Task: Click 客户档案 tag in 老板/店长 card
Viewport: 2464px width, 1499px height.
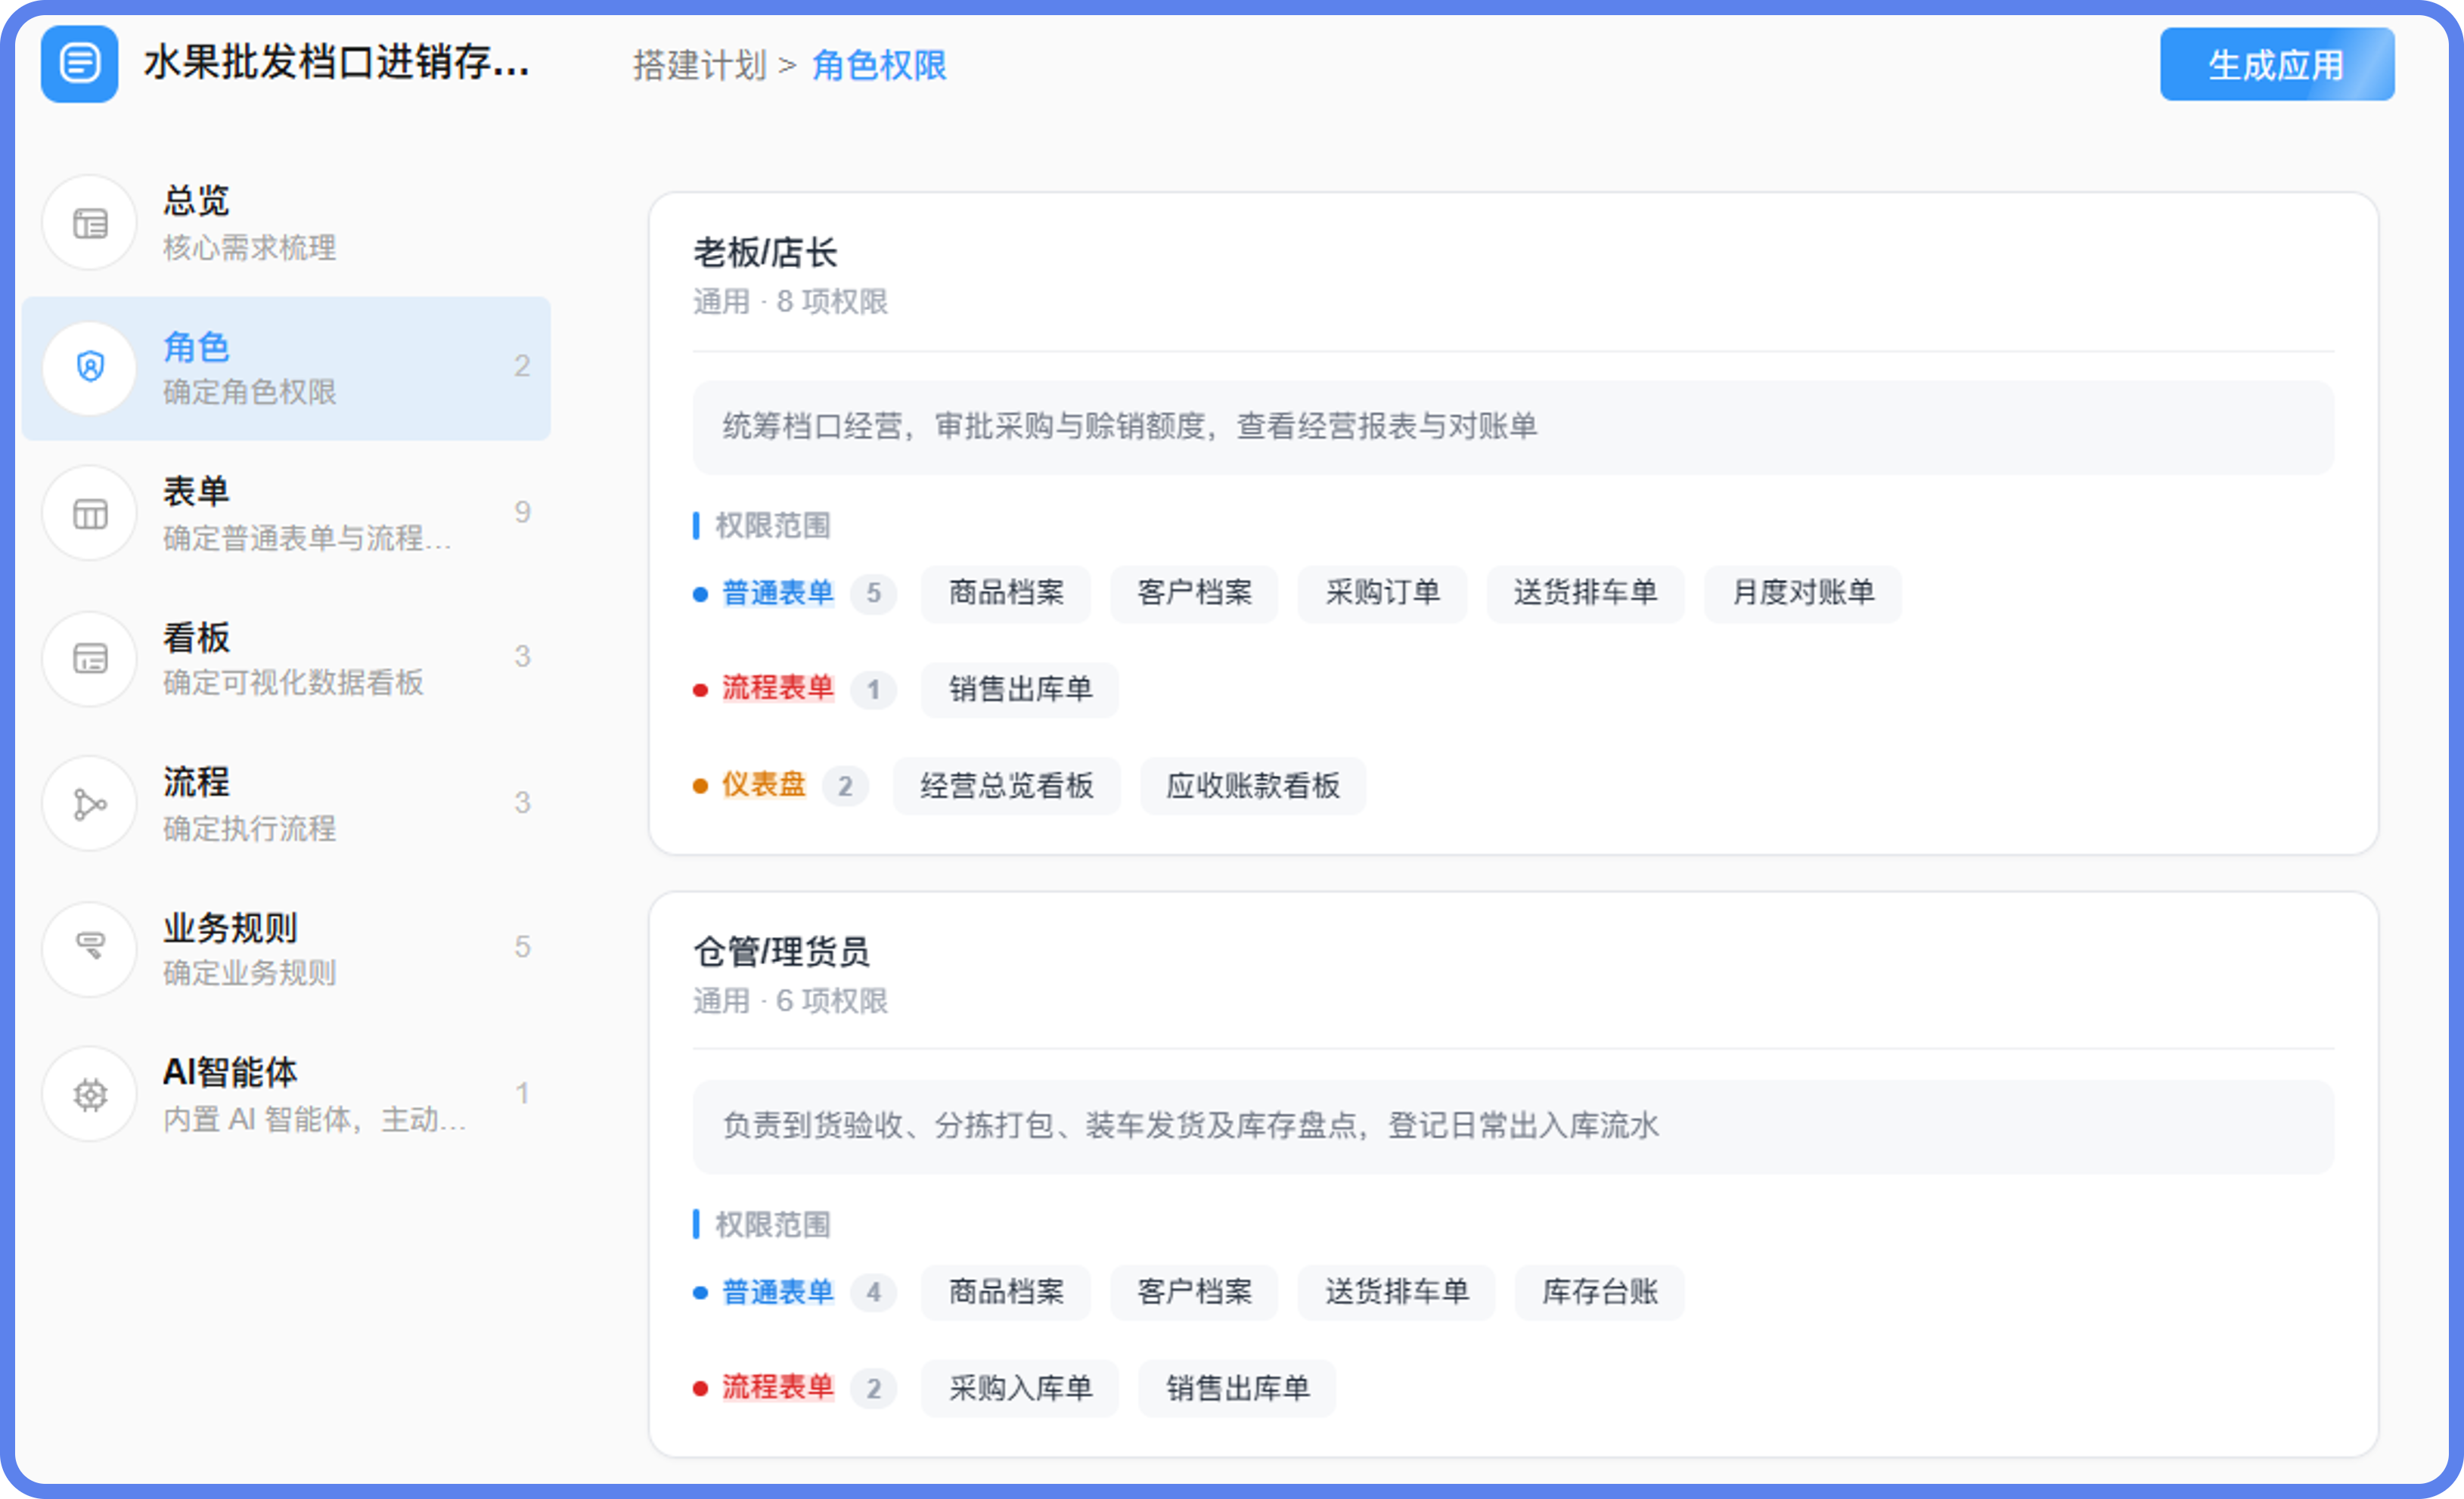Action: (1194, 593)
